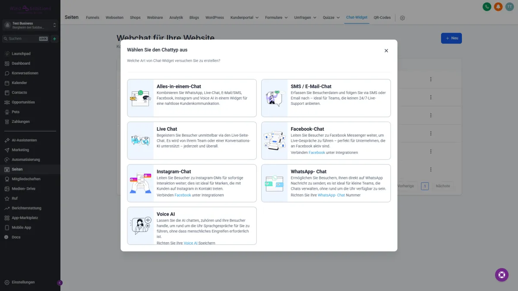The image size is (518, 291).
Task: Go to the Webinare tab
Action: point(155,18)
